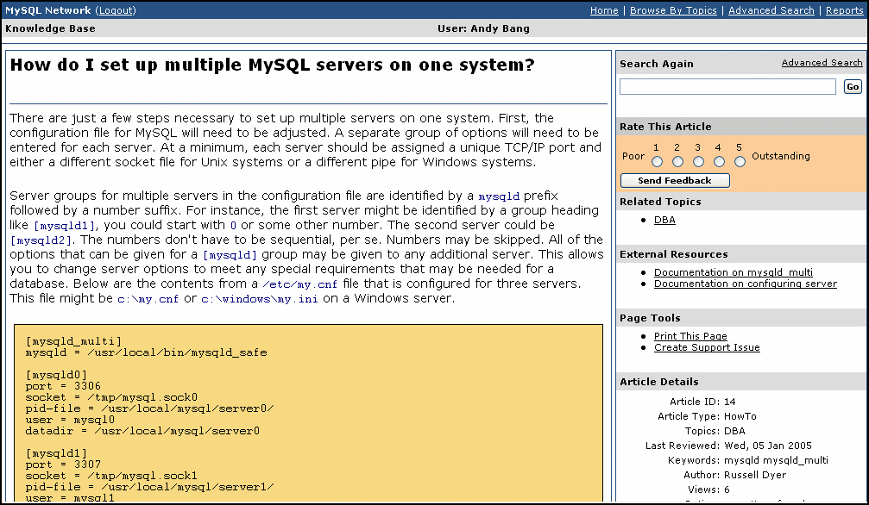The width and height of the screenshot is (869, 505).
Task: Click the Logout link
Action: (x=116, y=10)
